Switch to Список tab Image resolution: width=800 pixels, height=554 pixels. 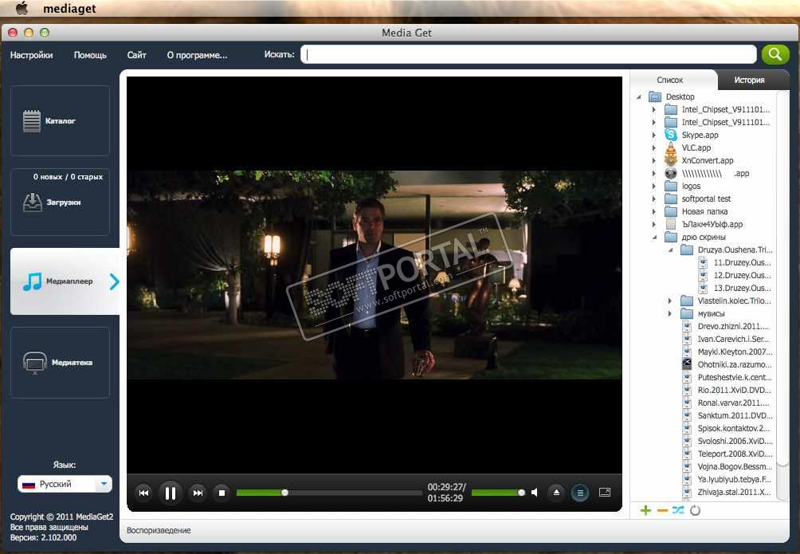tap(670, 80)
